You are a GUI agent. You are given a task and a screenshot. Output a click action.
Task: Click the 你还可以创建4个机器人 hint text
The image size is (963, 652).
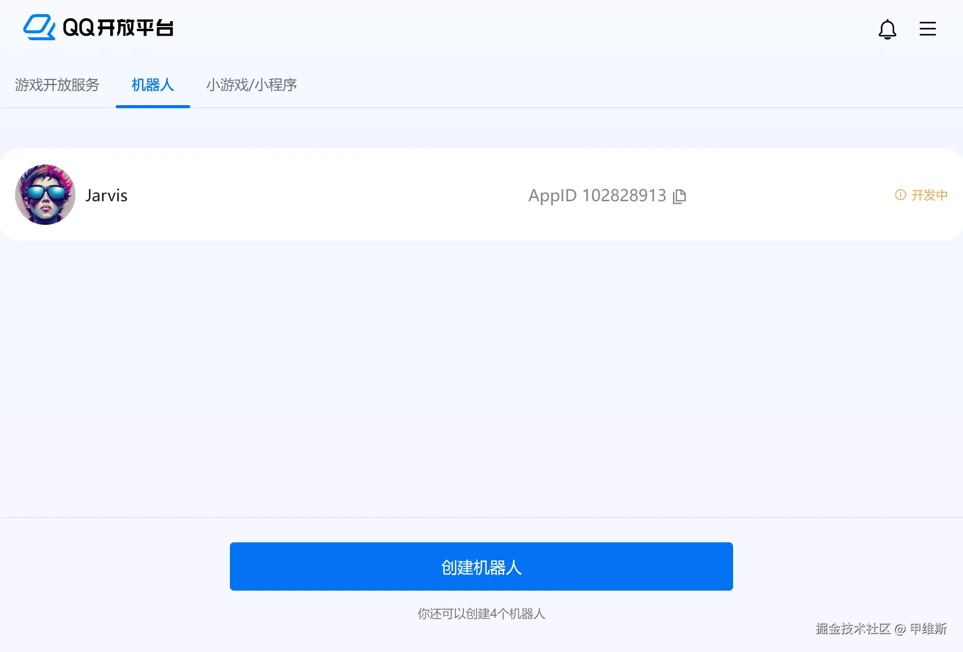tap(481, 614)
